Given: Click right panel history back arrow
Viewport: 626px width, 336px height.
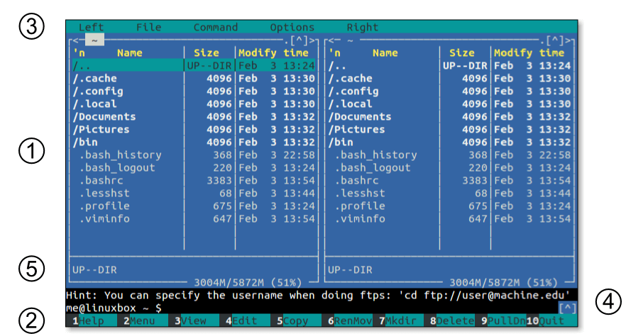Looking at the screenshot, I should point(331,40).
